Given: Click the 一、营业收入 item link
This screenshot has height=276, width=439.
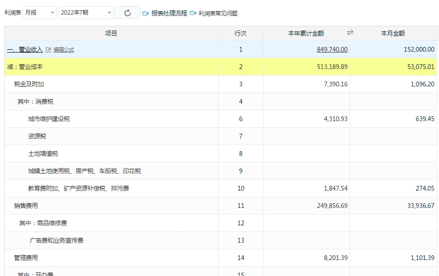Looking at the screenshot, I should [x=24, y=49].
